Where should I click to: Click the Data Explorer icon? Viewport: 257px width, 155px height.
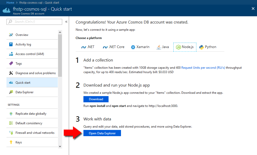[11, 92]
